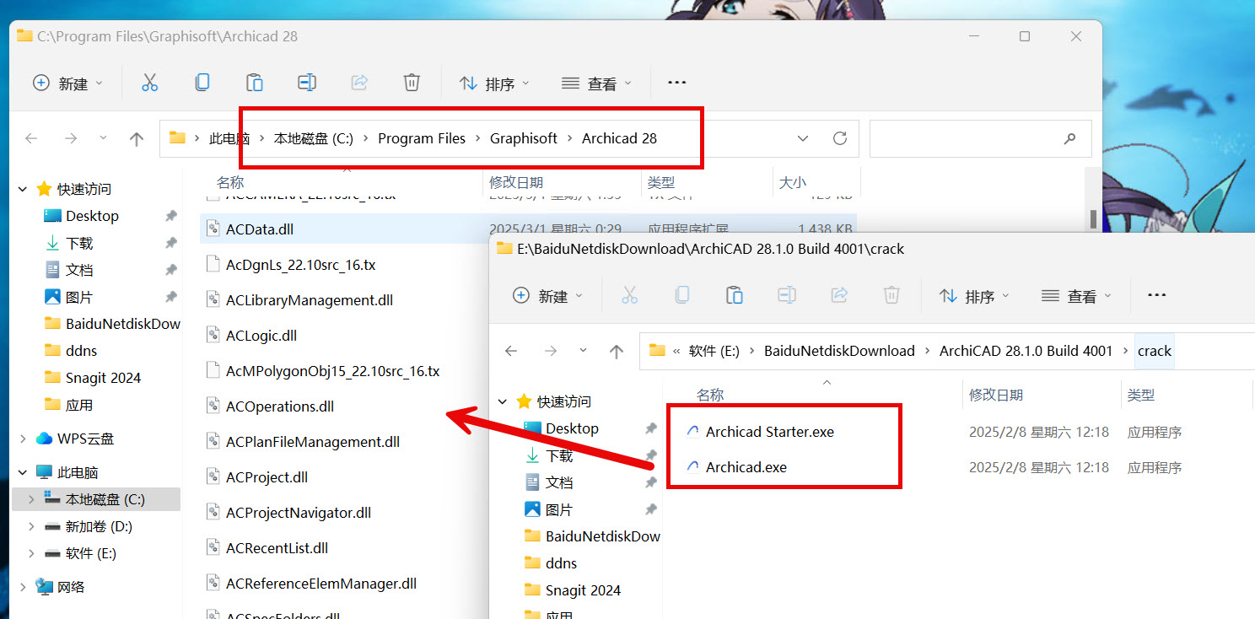Click BaiduNetdiskDownload in the crack window breadcrumb

pyautogui.click(x=839, y=351)
